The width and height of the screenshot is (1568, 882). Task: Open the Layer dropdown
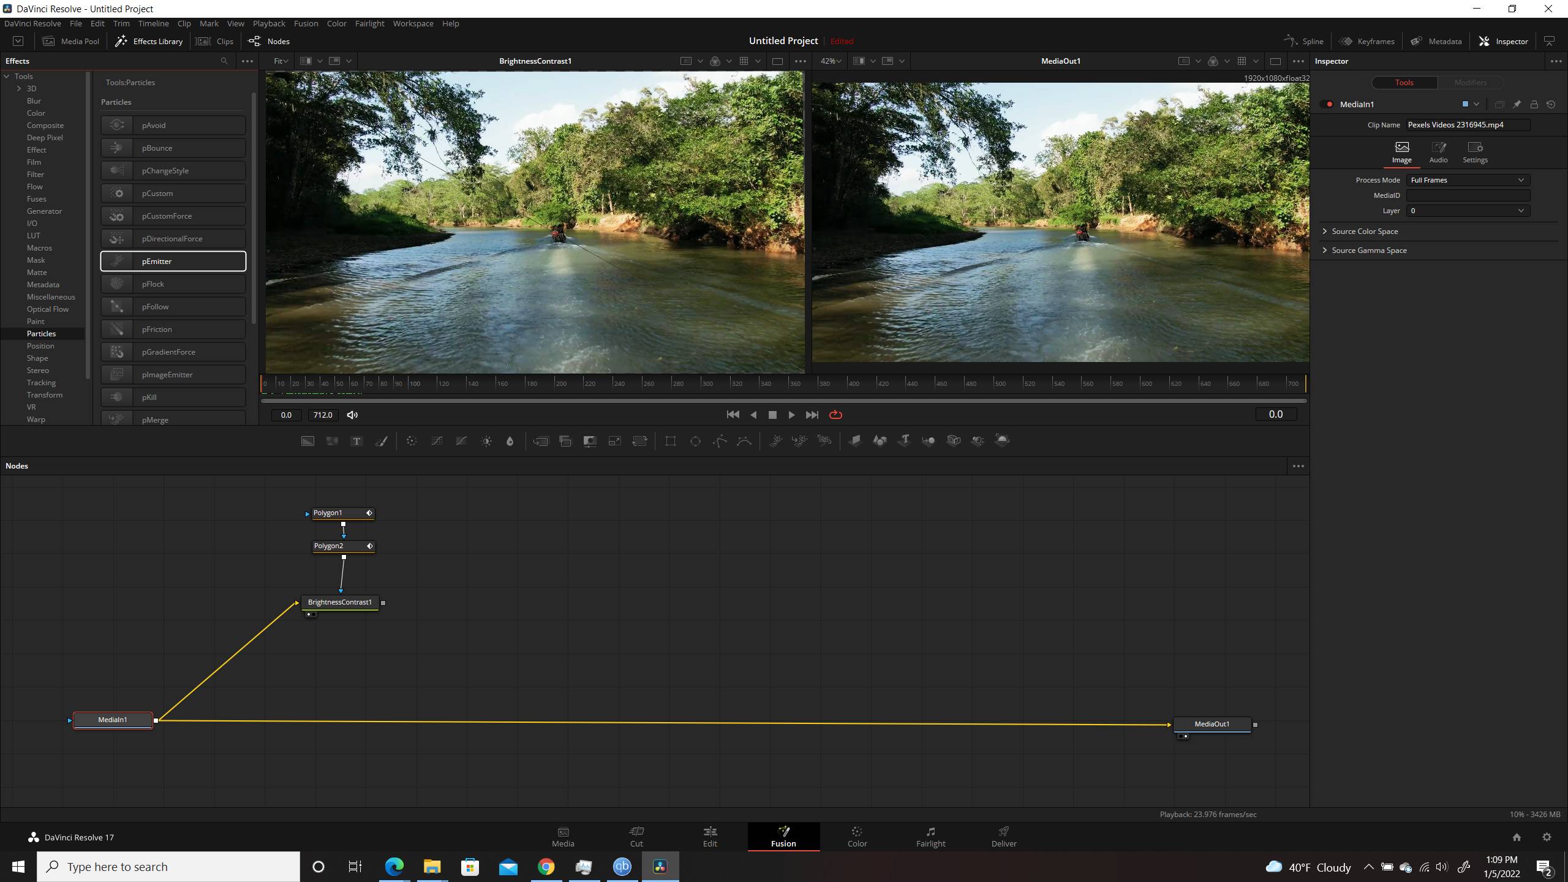(x=1468, y=211)
